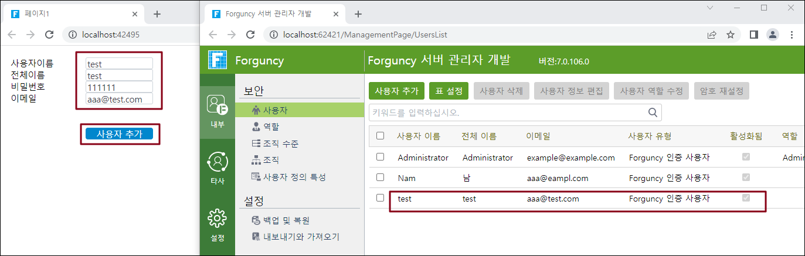Click the green 사용자 추가 button
805x256 pixels.
[396, 91]
